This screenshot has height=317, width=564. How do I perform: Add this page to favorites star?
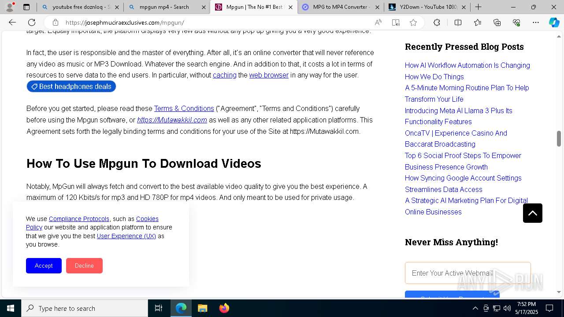click(413, 22)
